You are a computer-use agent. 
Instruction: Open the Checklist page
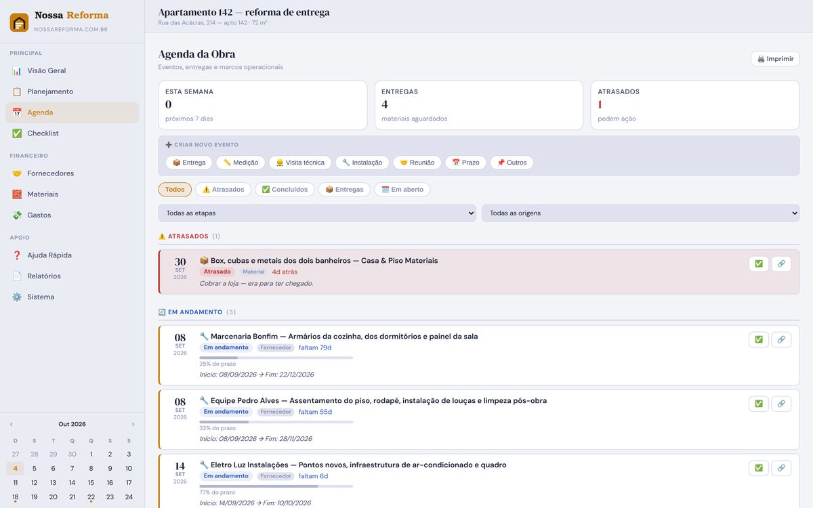[x=72, y=133]
